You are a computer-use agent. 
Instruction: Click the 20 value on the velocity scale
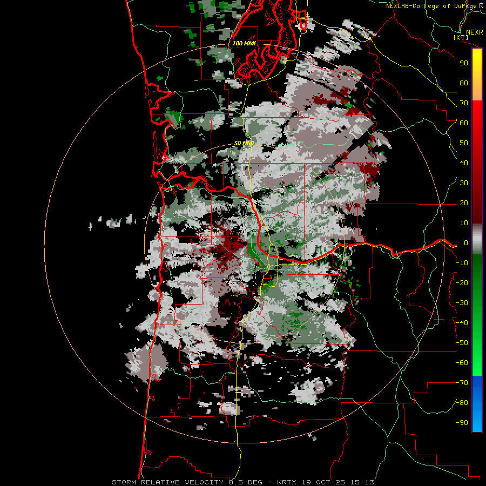click(x=464, y=203)
